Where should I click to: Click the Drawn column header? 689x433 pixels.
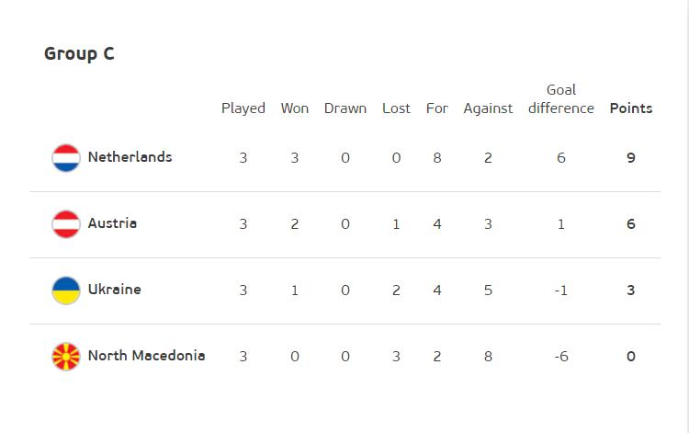point(345,108)
